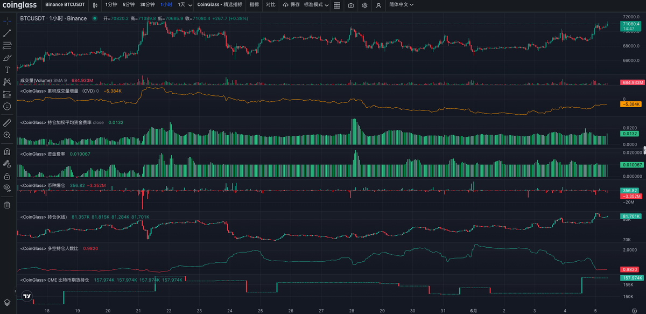Screen dimensions: 646x314
Task: Click the 6月 date on time axis
Action: pyautogui.click(x=474, y=311)
